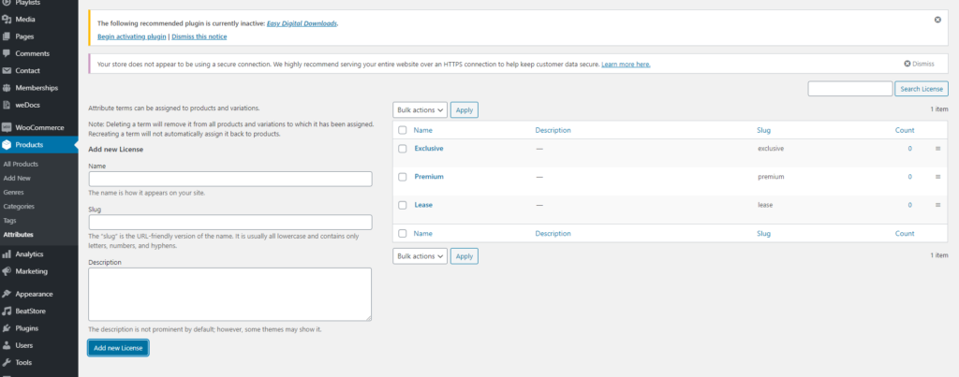Click the Search License button
Screen dimensions: 959x377
(x=922, y=89)
